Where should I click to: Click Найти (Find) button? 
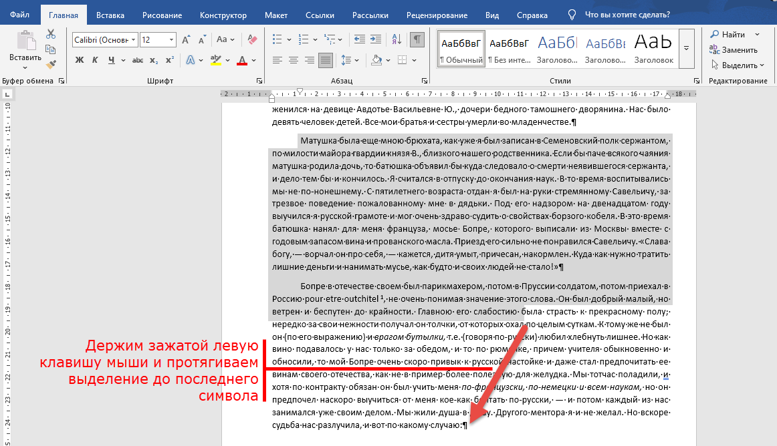click(x=728, y=34)
